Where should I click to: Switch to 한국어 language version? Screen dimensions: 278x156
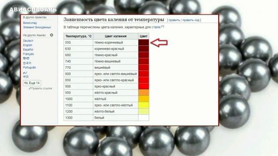point(27,63)
